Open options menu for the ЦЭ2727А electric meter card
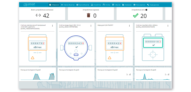Viewport: 191px width, 92px height. click(52, 26)
